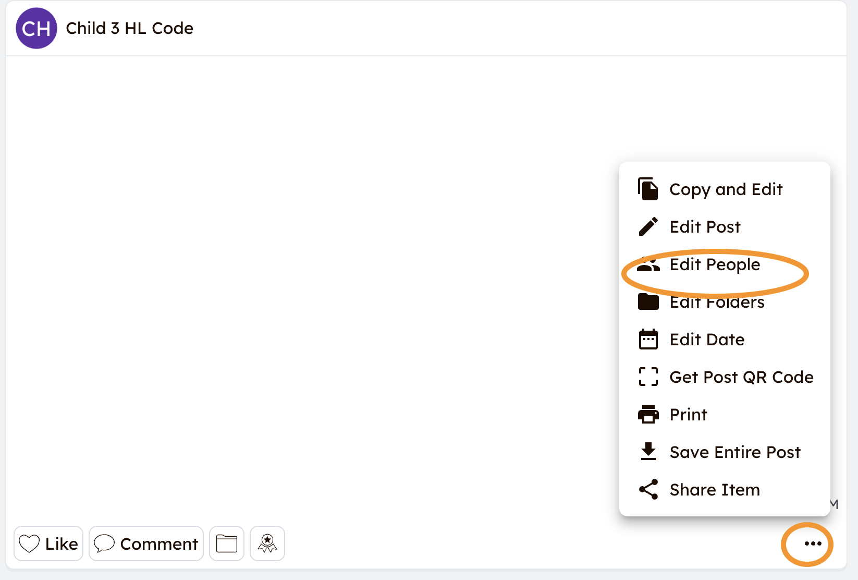Select Save Entire Post option

pyautogui.click(x=725, y=452)
